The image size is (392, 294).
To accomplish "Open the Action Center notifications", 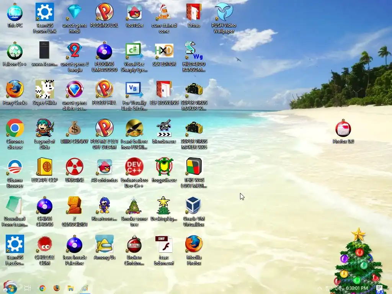I will pyautogui.click(x=379, y=288).
